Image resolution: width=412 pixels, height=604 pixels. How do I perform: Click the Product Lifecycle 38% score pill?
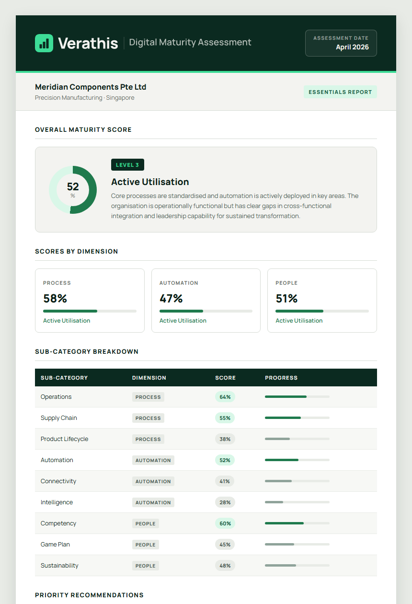(225, 439)
